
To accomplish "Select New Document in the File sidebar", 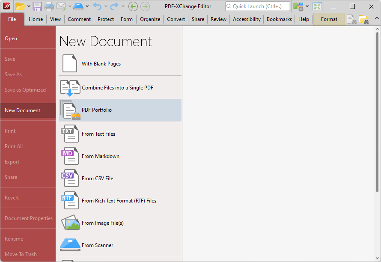I will tap(28, 110).
